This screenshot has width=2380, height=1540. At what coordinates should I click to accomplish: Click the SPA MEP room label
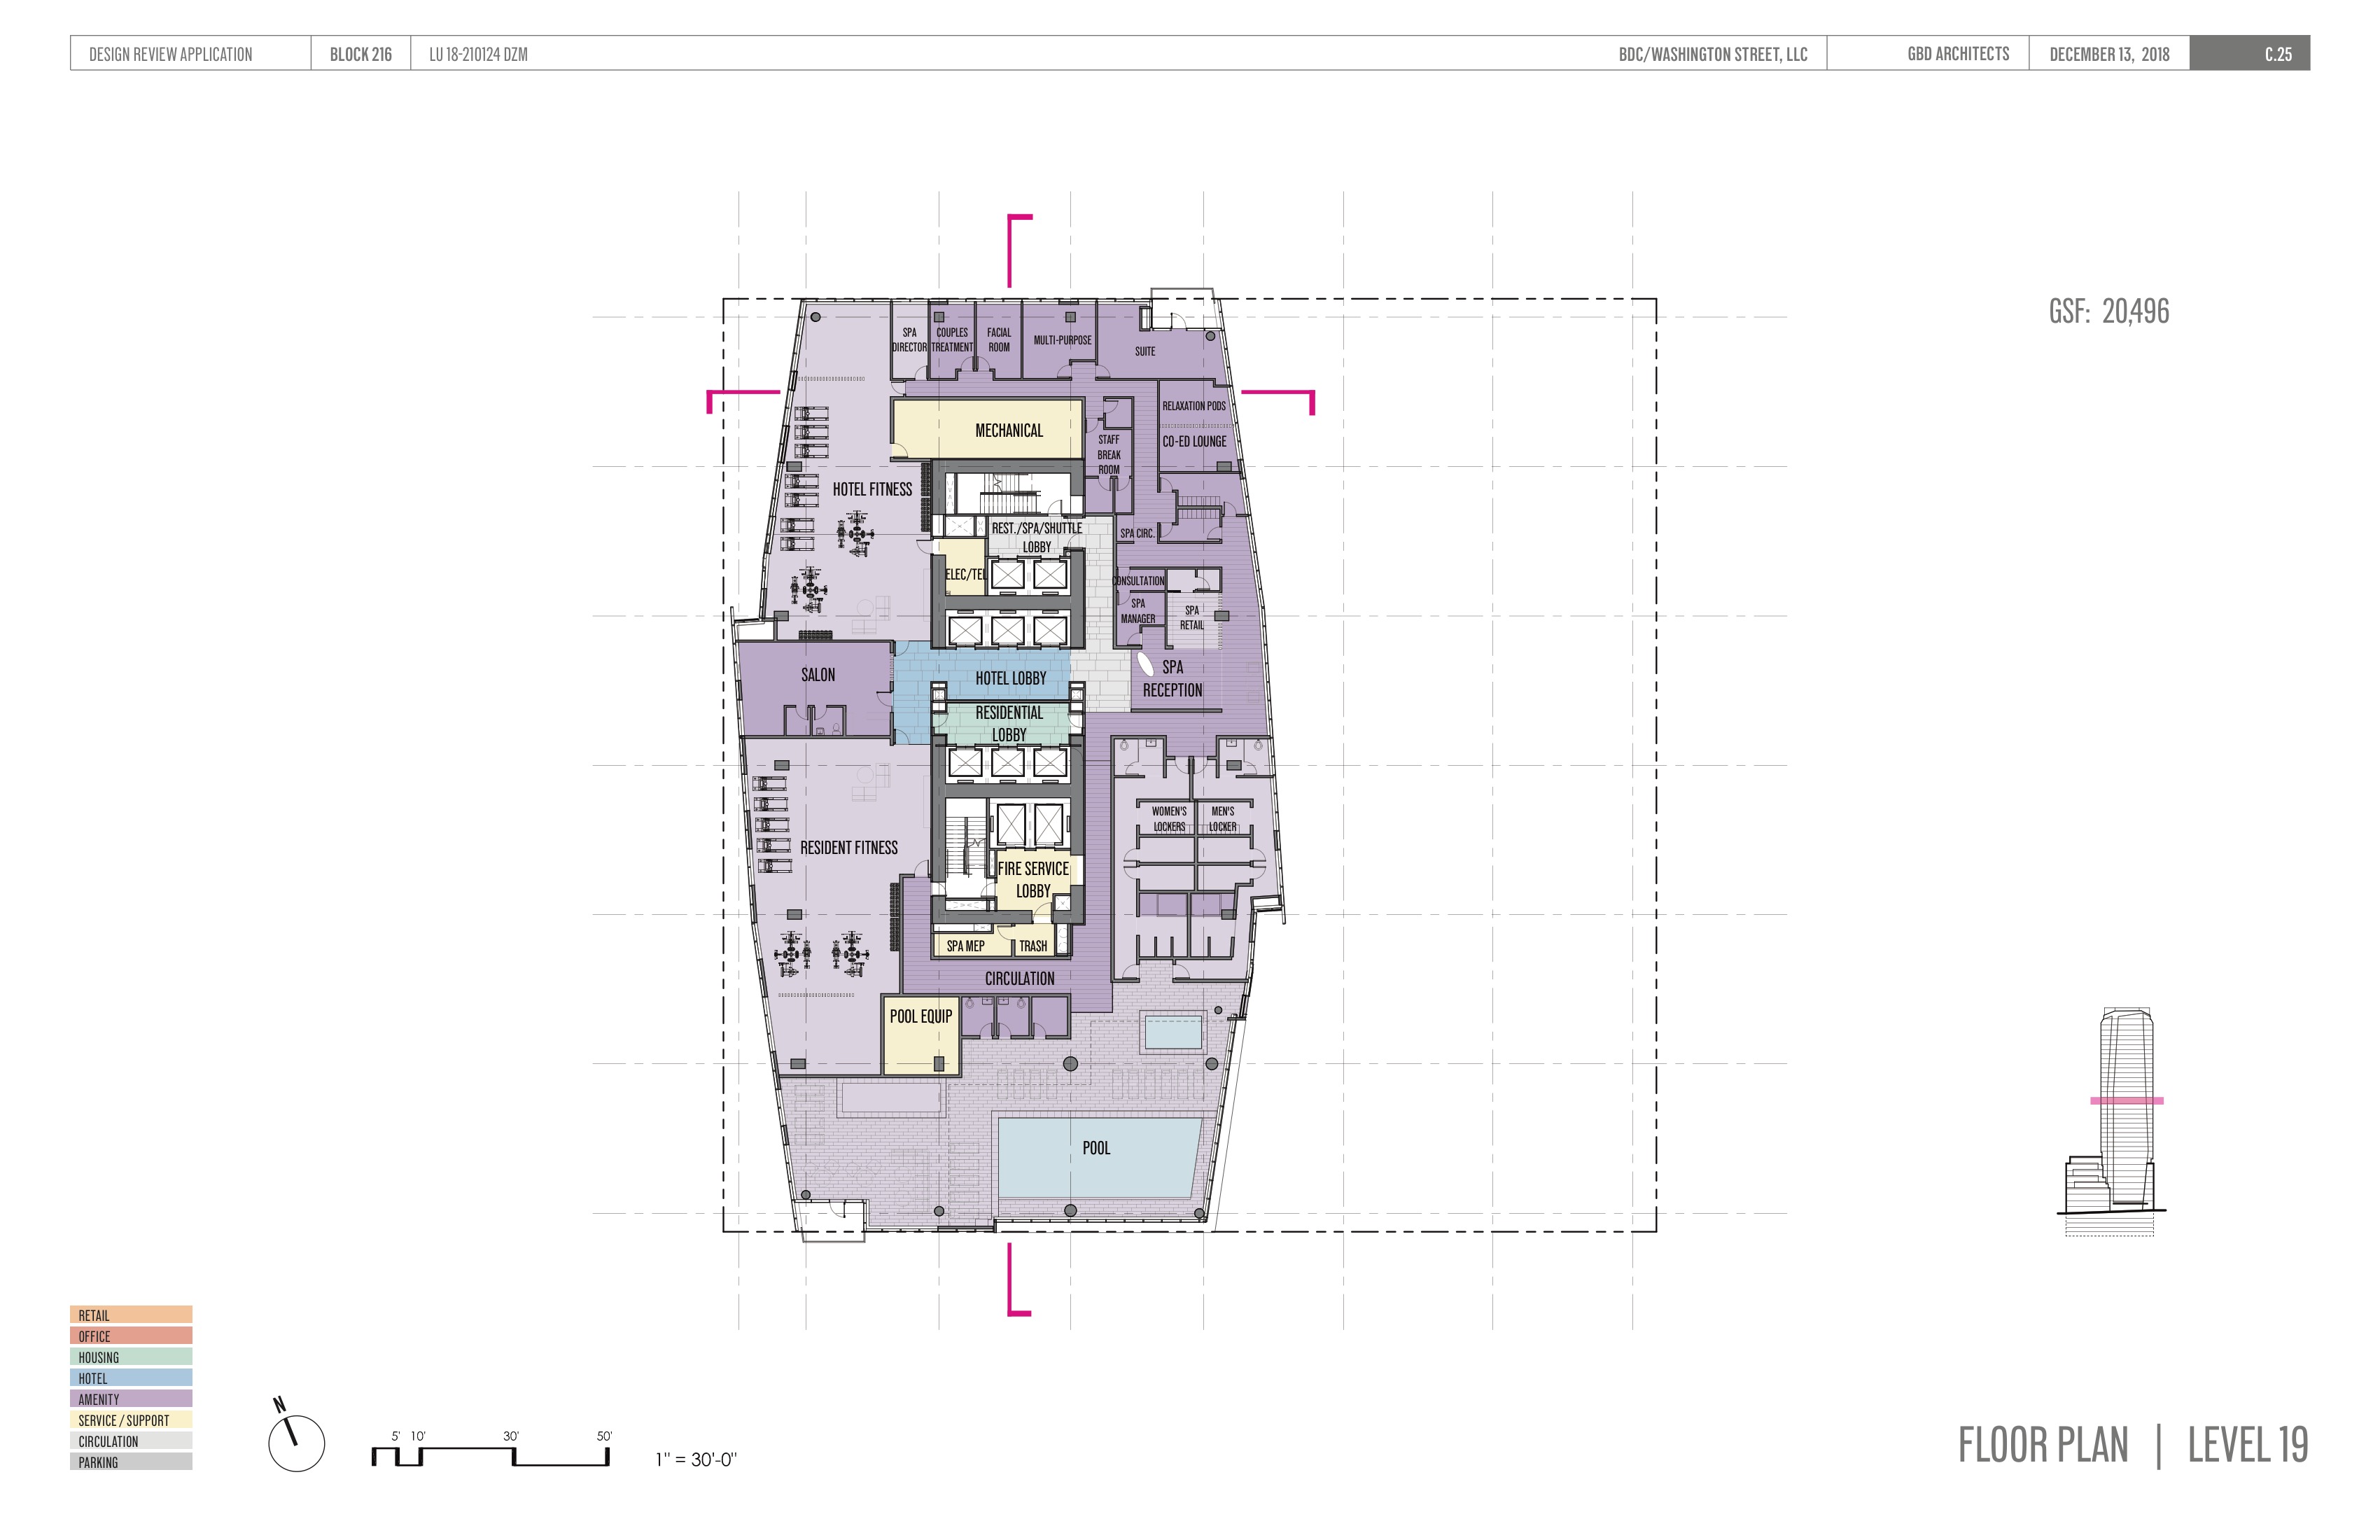click(965, 946)
